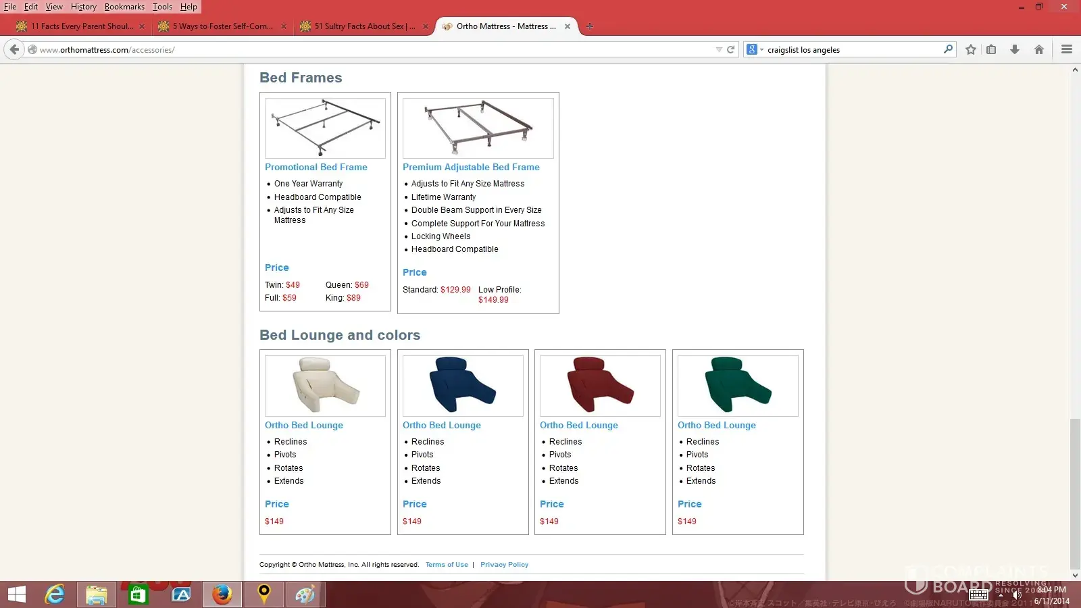Open the downloads arrow icon
This screenshot has height=608, width=1081.
[x=1014, y=49]
